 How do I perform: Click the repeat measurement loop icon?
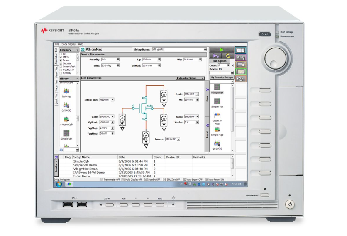tap(228, 55)
